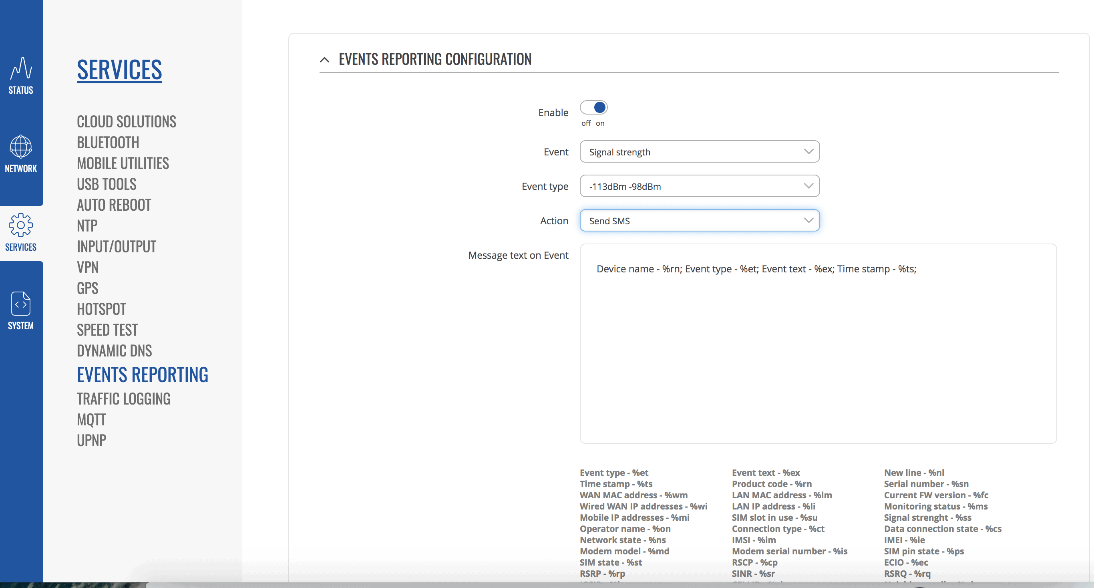Open NTP menu item
The image size is (1094, 588).
[x=87, y=226]
